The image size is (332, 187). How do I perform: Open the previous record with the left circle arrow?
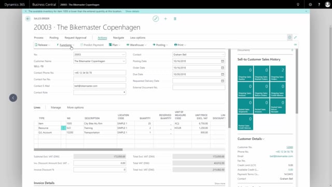point(13,98)
